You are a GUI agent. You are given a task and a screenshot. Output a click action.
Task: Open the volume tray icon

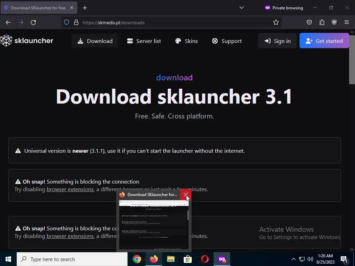310,259
